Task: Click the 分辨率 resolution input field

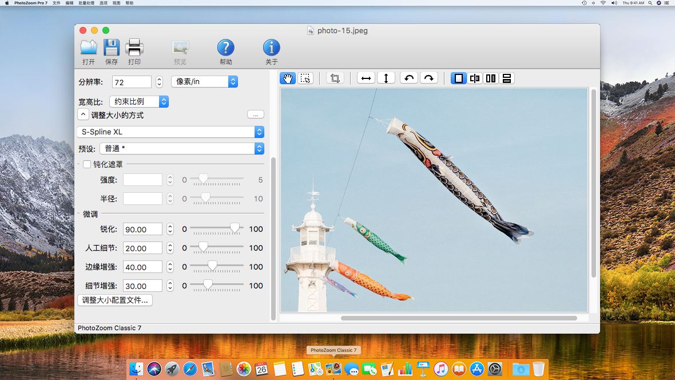Action: [x=132, y=81]
